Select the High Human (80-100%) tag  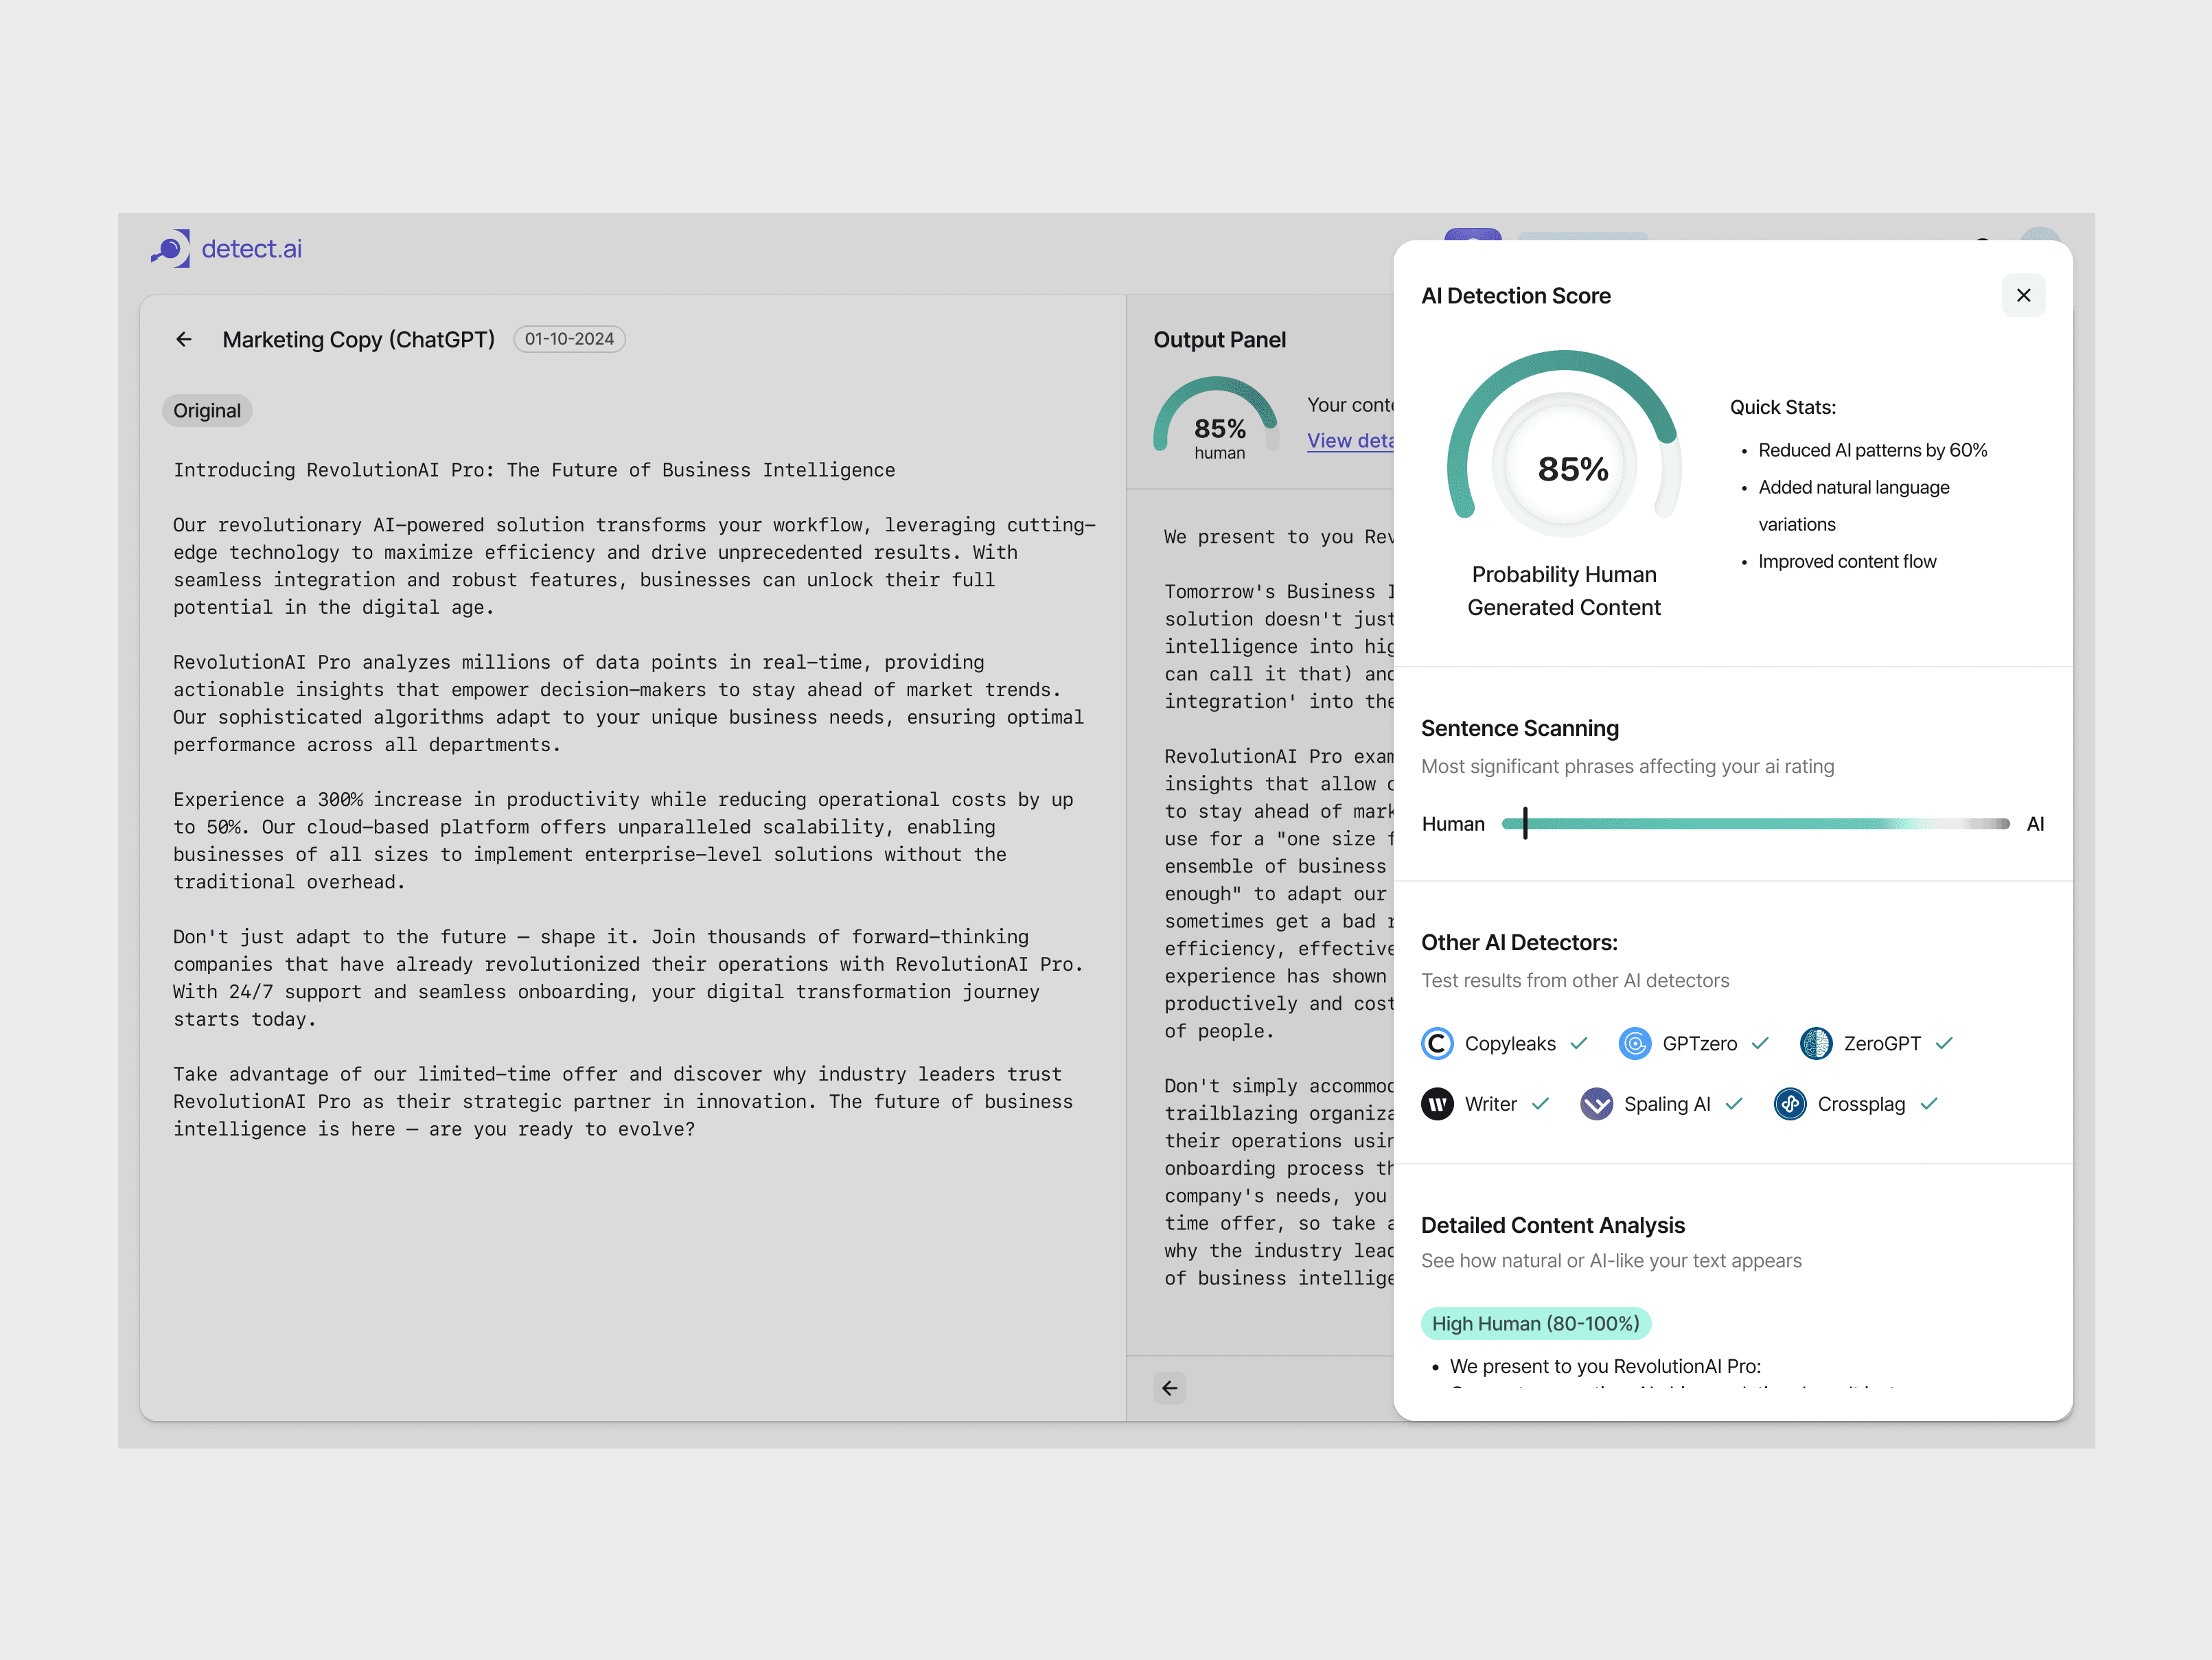[1535, 1323]
